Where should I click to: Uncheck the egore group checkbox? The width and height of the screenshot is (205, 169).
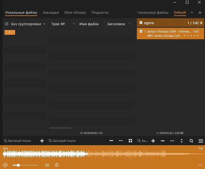coord(141,23)
